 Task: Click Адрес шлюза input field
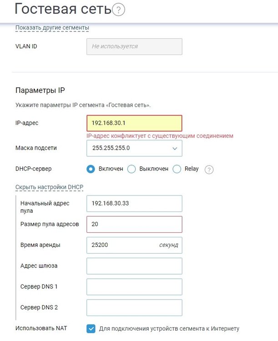click(134, 266)
